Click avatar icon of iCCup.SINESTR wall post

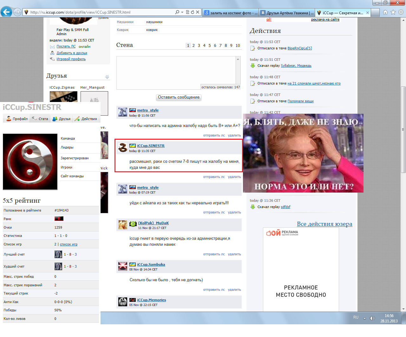(x=123, y=148)
